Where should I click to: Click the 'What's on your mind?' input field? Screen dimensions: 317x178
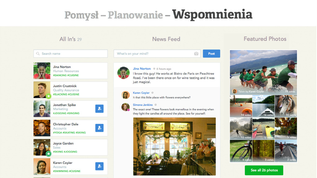157,53
